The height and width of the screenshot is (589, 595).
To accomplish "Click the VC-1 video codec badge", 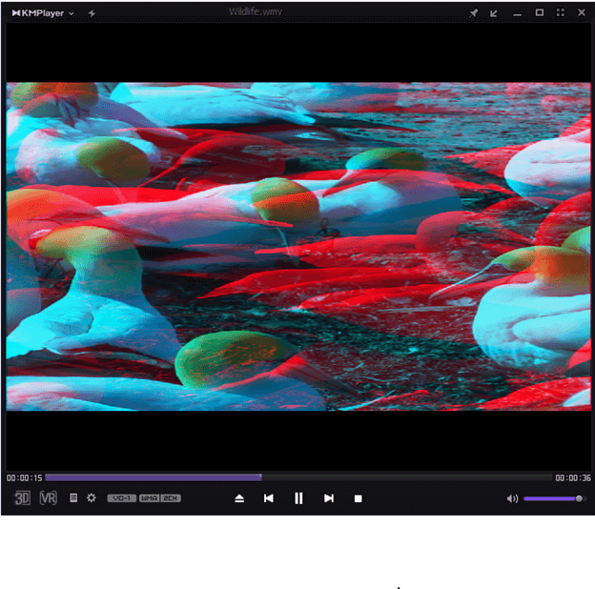I will pyautogui.click(x=121, y=498).
